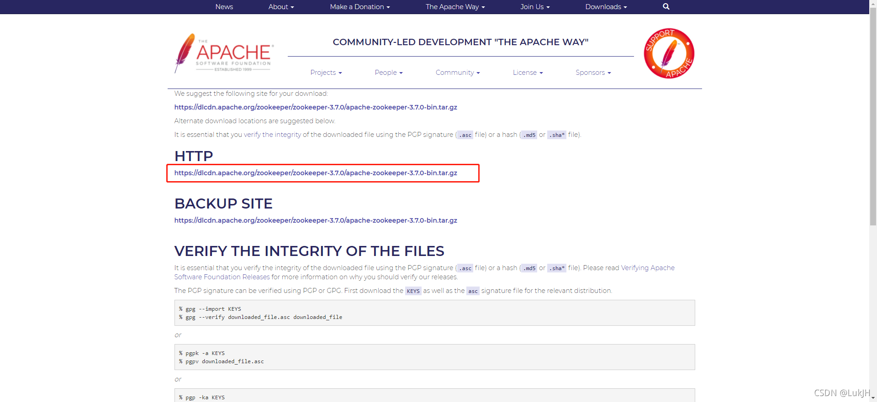The height and width of the screenshot is (402, 877).
Task: Click the 'pgpv downloaded_file.asc' command line
Action: (x=222, y=361)
